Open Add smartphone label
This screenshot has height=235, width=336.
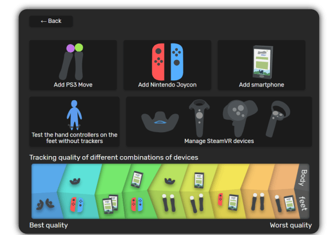tap(261, 85)
